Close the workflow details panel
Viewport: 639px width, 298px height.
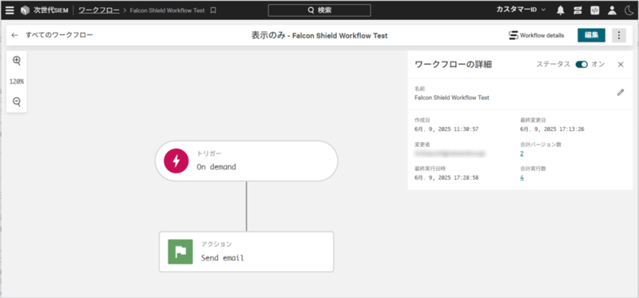pos(621,65)
